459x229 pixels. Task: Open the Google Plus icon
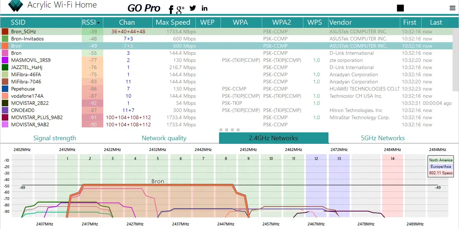[180, 9]
